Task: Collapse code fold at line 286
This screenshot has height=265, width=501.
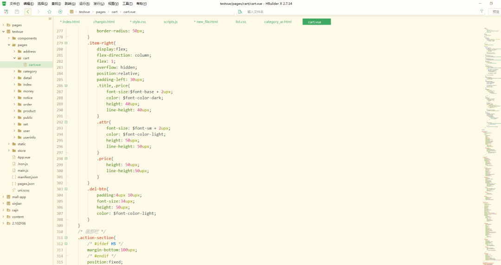Action: [x=66, y=85]
